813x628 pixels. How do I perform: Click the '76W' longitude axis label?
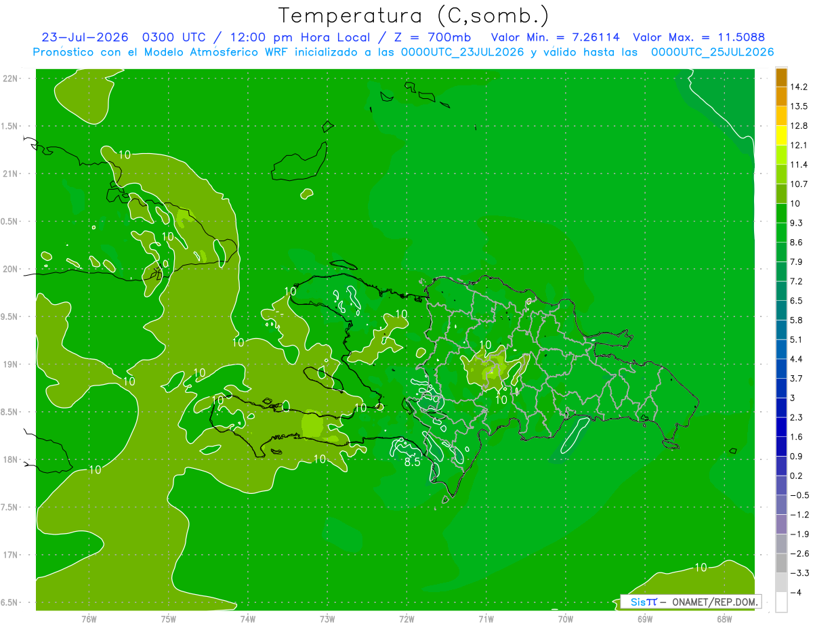(x=89, y=619)
